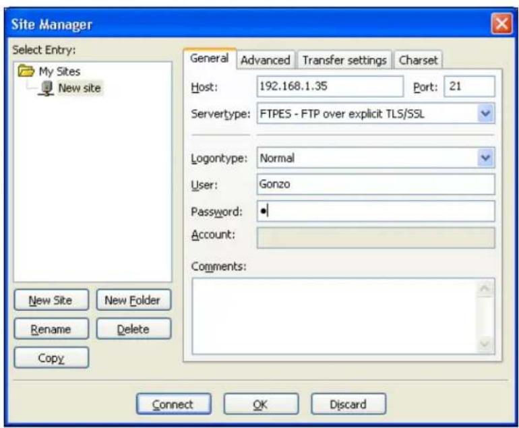Viewport: 519px width, 428px height.
Task: Focus the Password field
Action: tap(375, 211)
